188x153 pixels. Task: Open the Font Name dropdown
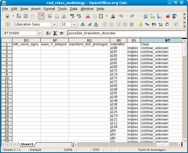pos(54,24)
